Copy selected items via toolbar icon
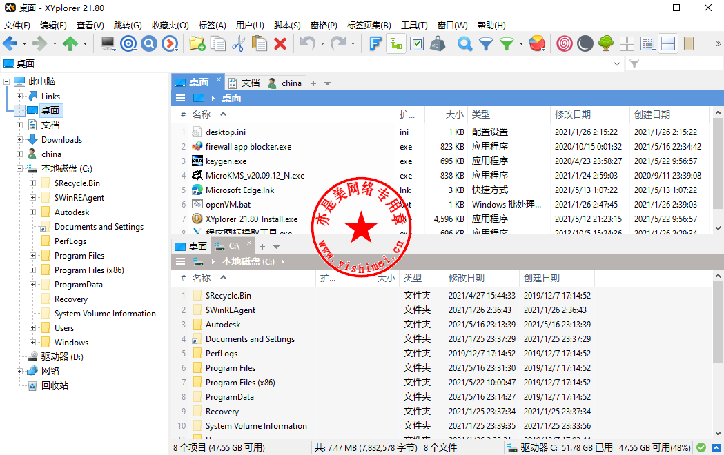 (x=218, y=44)
